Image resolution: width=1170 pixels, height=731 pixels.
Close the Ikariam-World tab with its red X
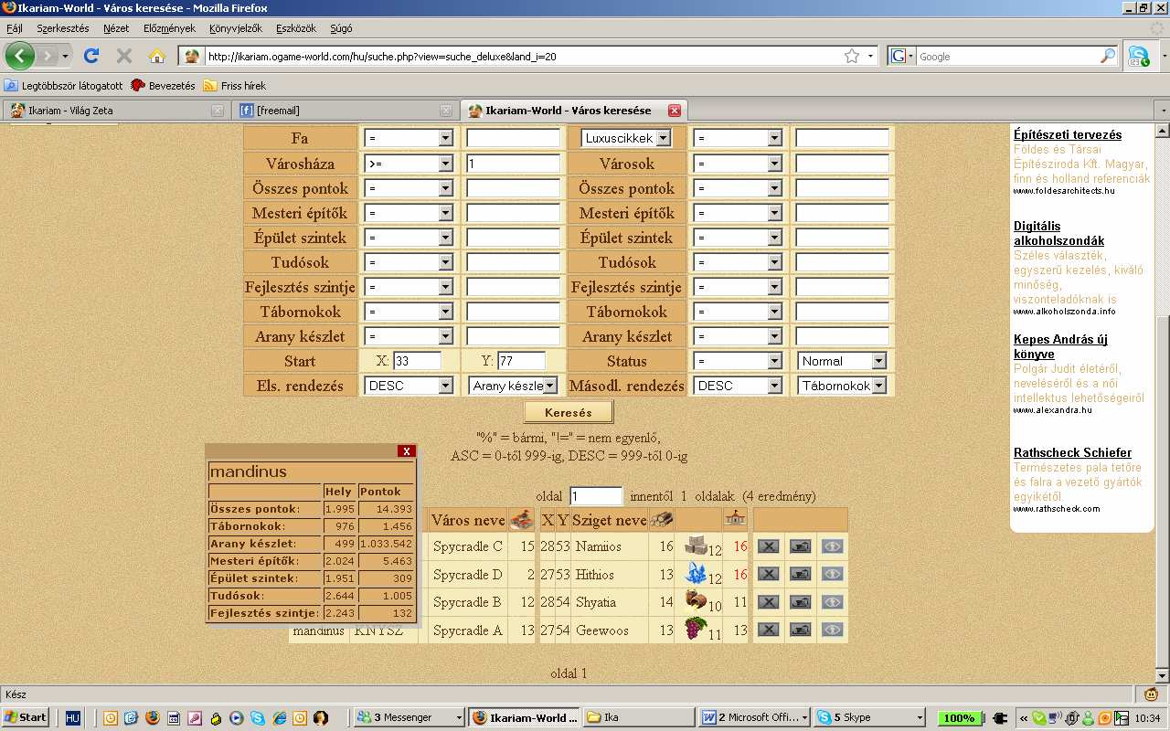point(675,111)
